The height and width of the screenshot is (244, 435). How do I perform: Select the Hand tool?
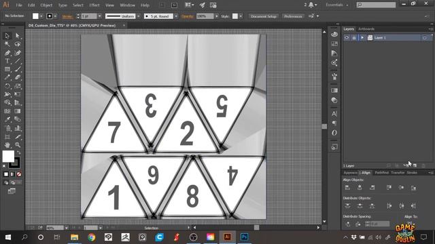tap(7, 144)
